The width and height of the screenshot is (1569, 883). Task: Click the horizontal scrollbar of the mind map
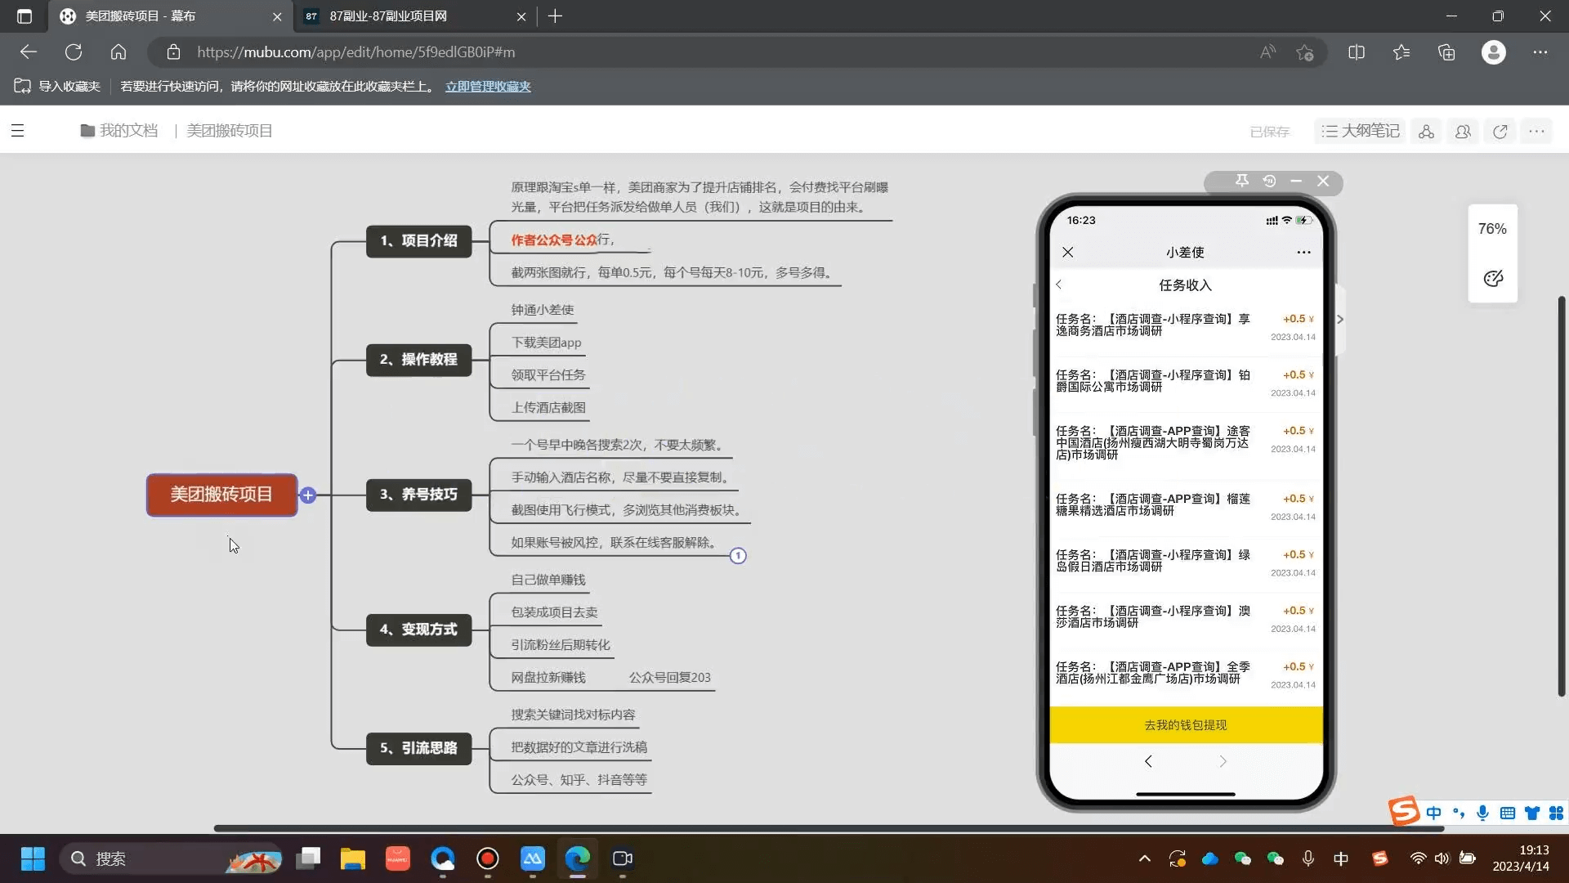click(828, 828)
